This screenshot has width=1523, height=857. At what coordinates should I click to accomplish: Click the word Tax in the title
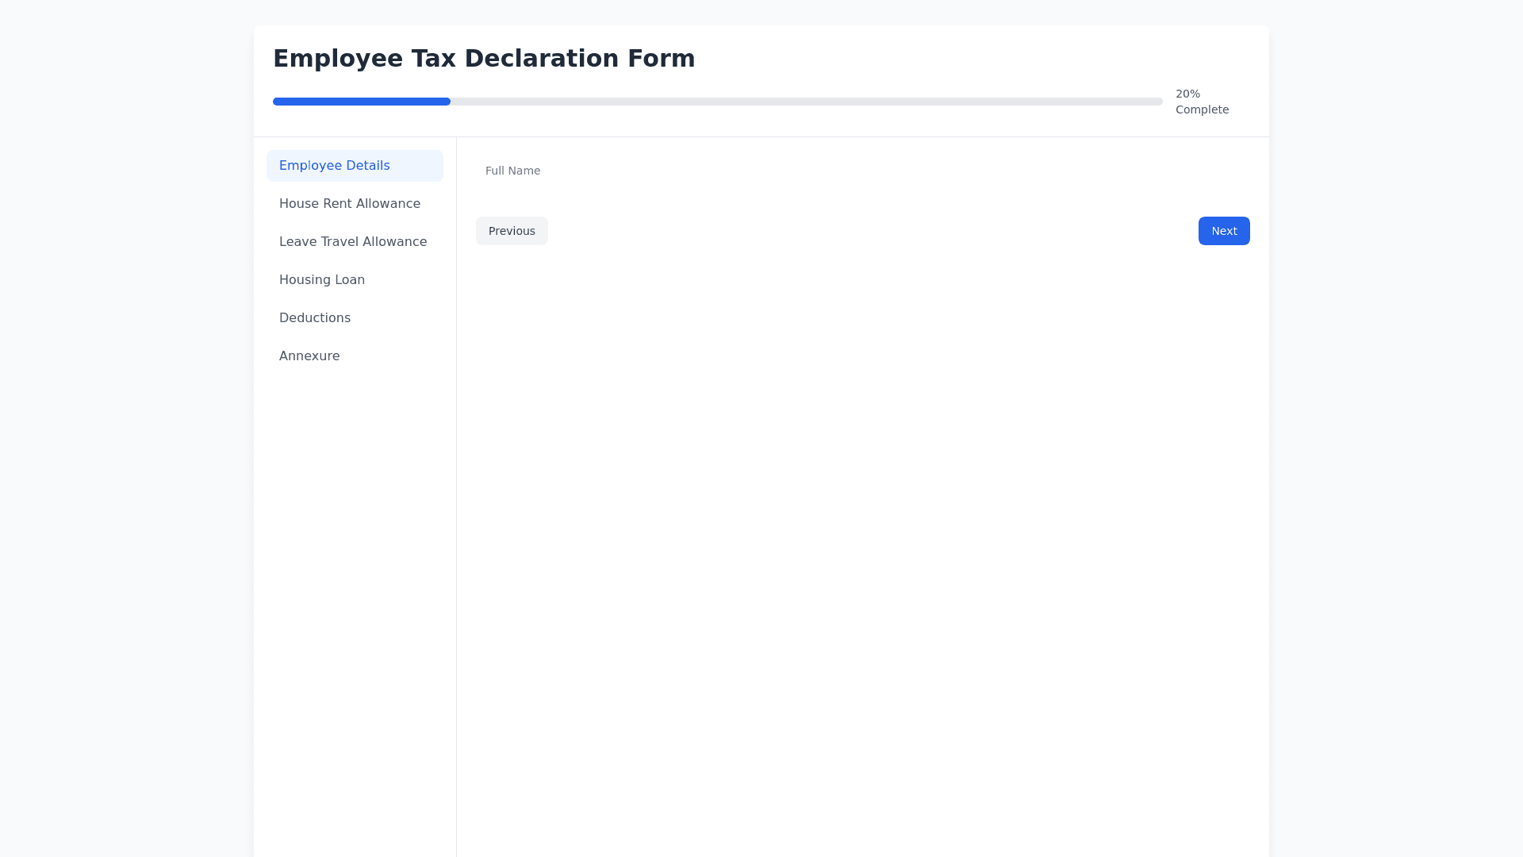point(434,59)
